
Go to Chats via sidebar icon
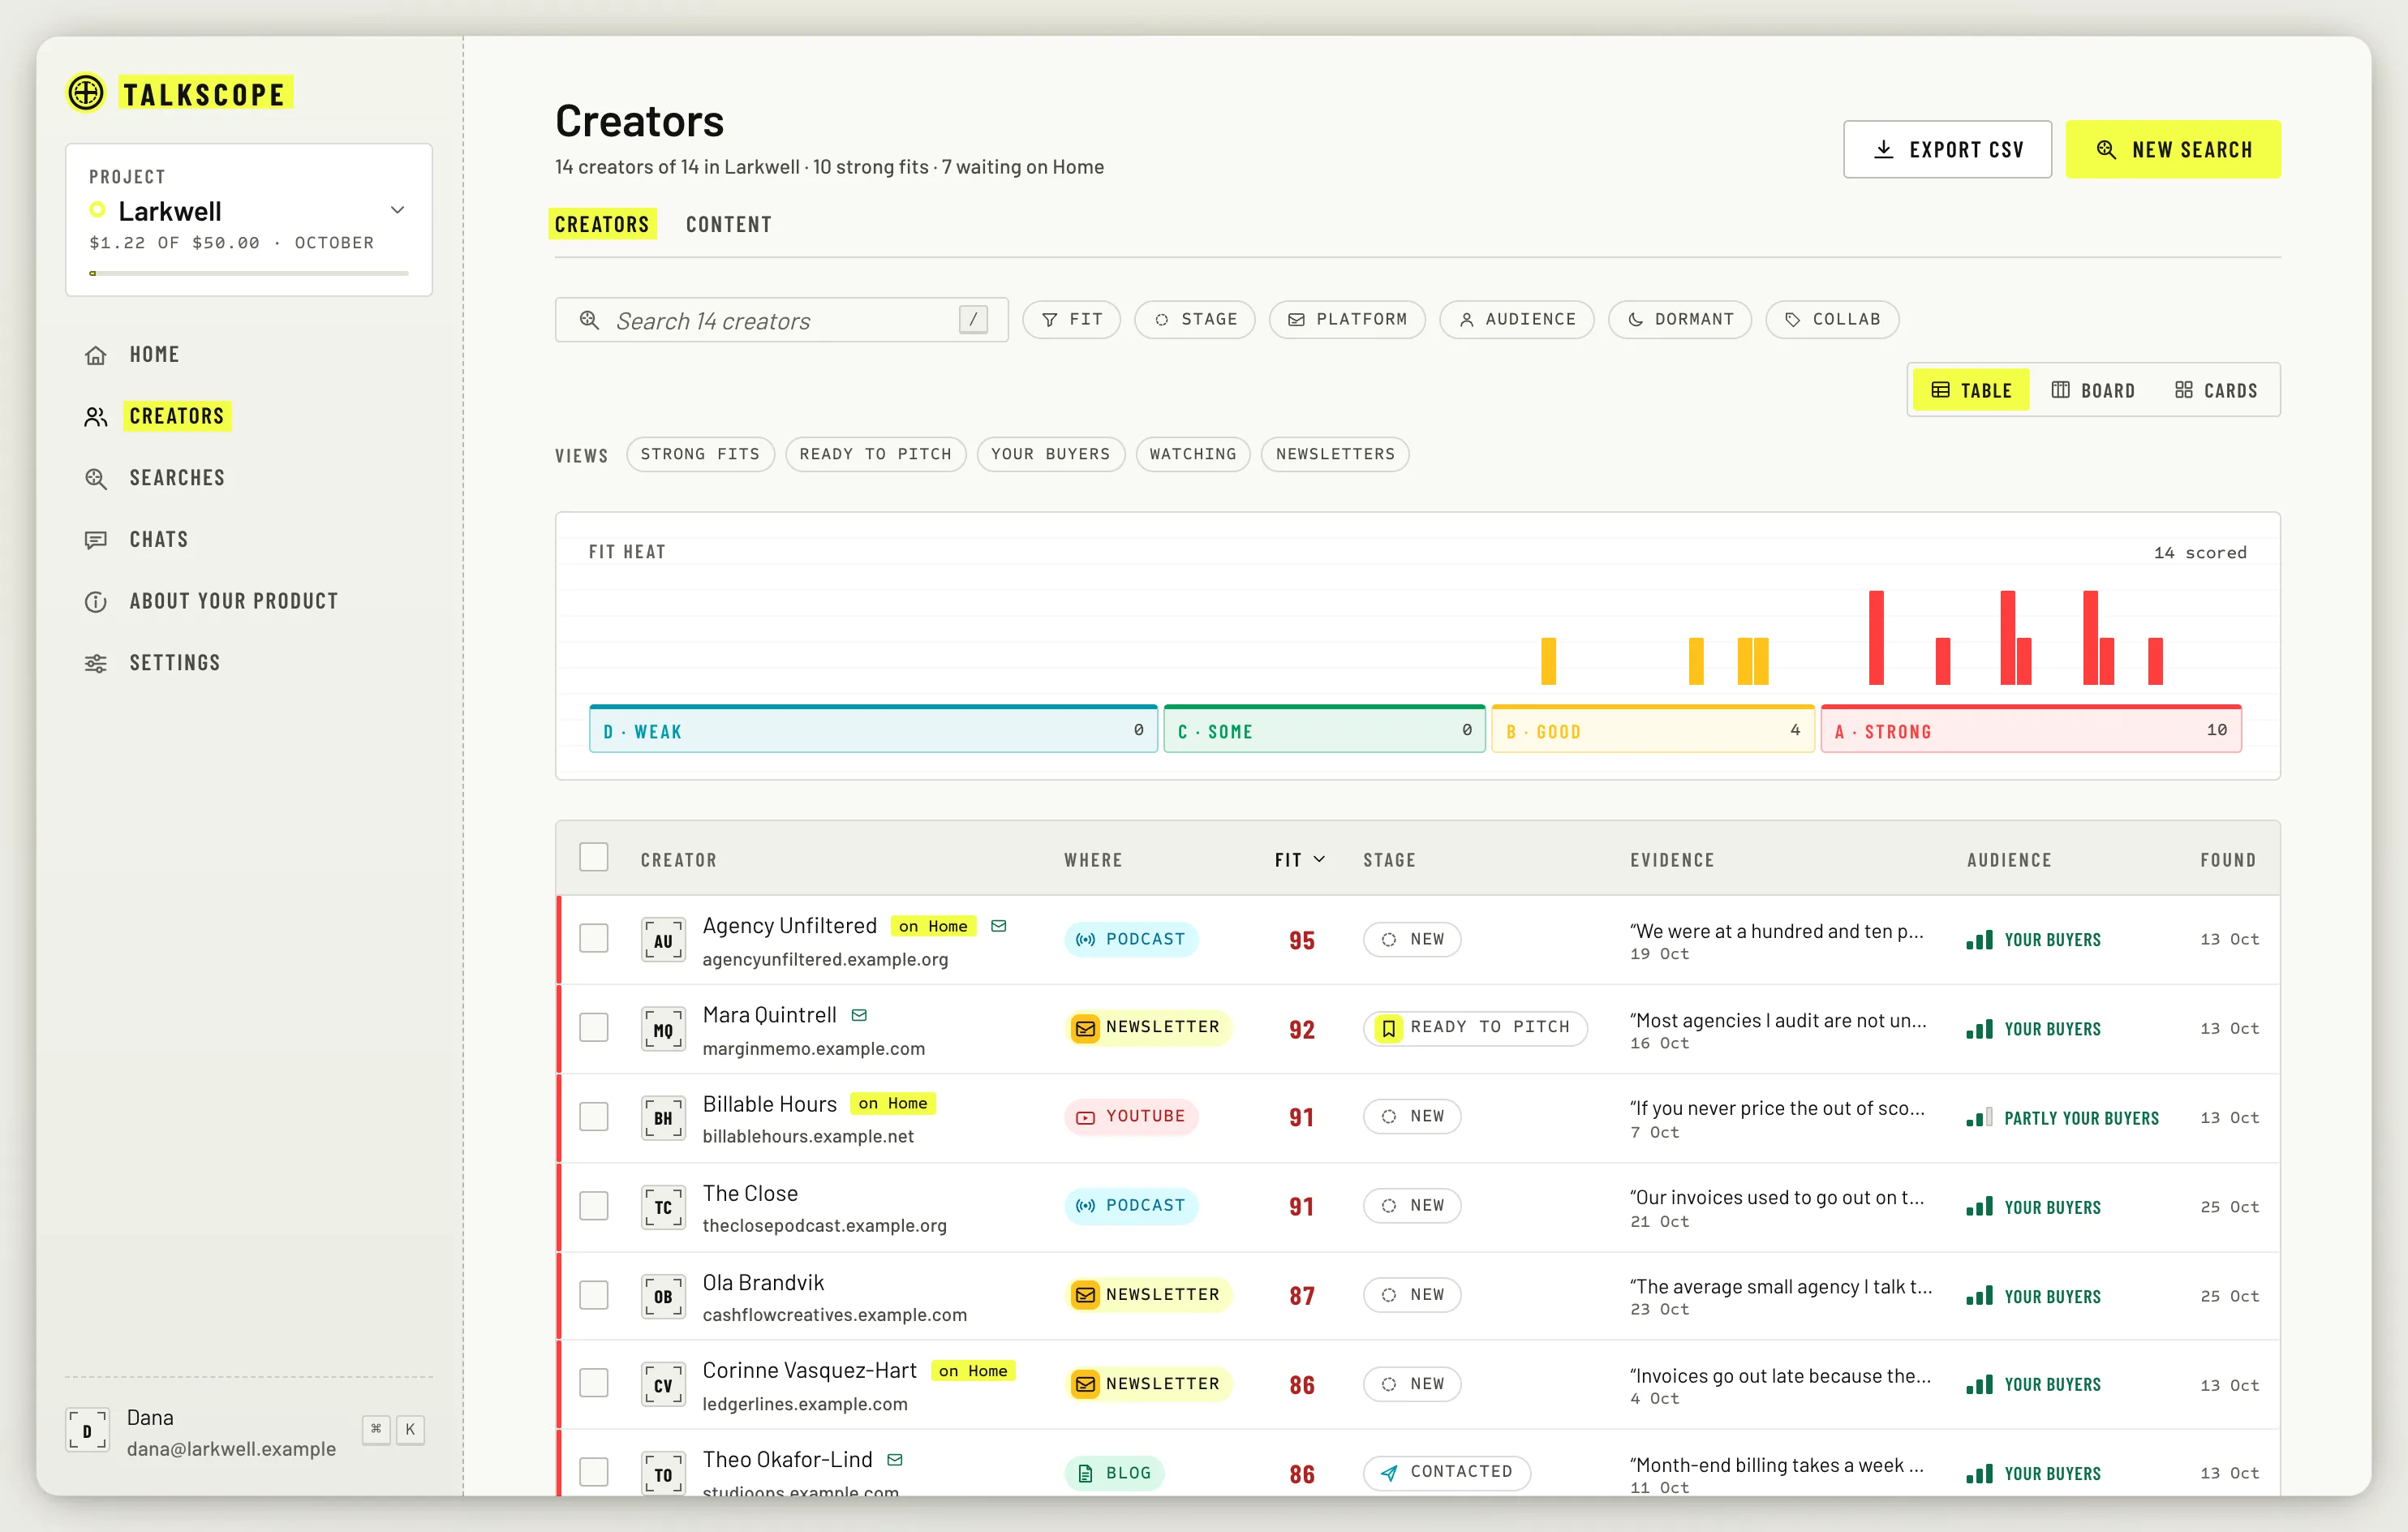(96, 540)
